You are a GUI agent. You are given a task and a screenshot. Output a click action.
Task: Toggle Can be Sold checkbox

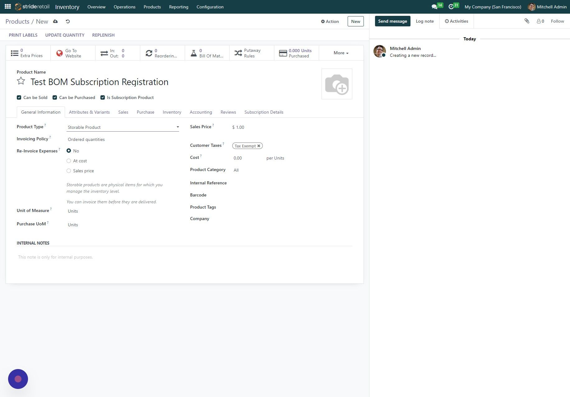click(x=19, y=97)
